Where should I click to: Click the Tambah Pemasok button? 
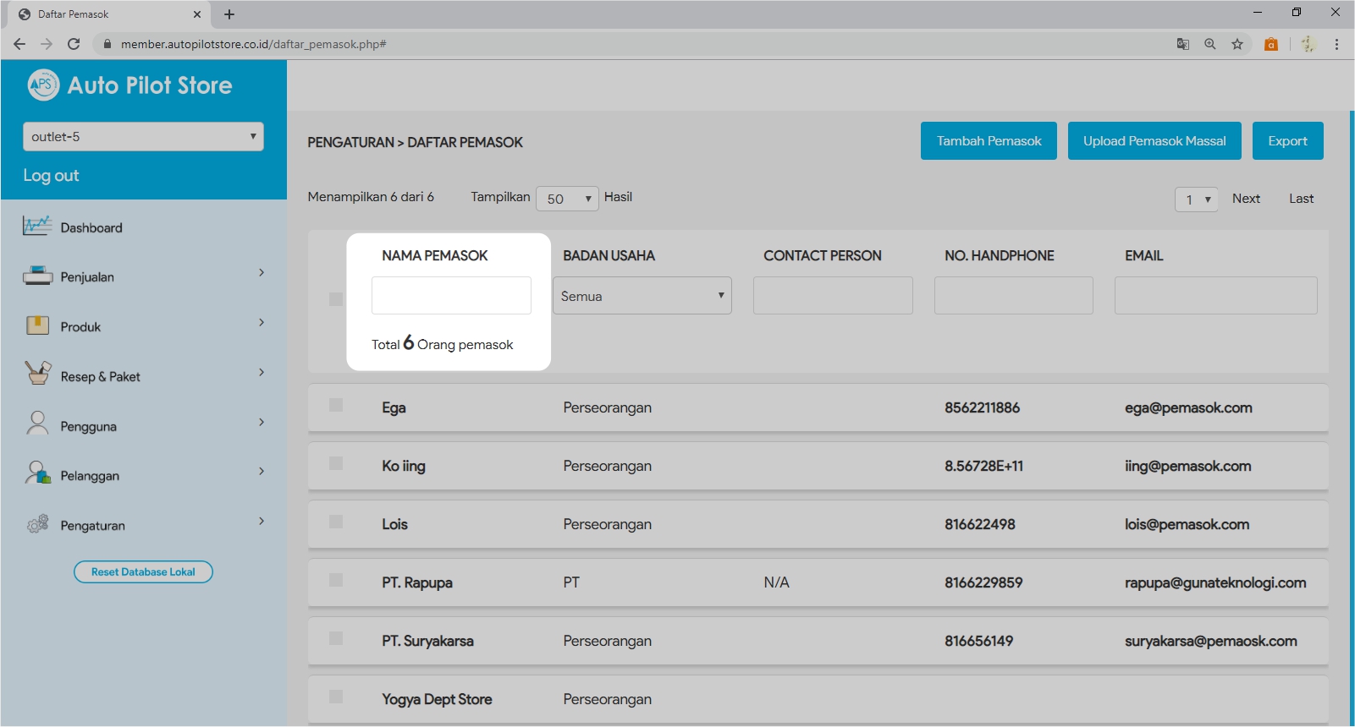click(x=989, y=141)
